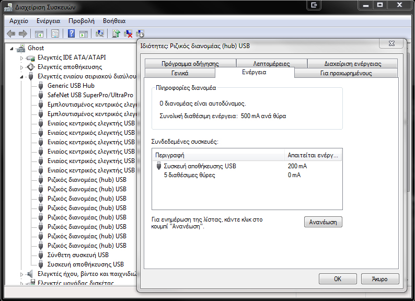Open the Προβολή menu
The image size is (415, 301).
[x=81, y=21]
